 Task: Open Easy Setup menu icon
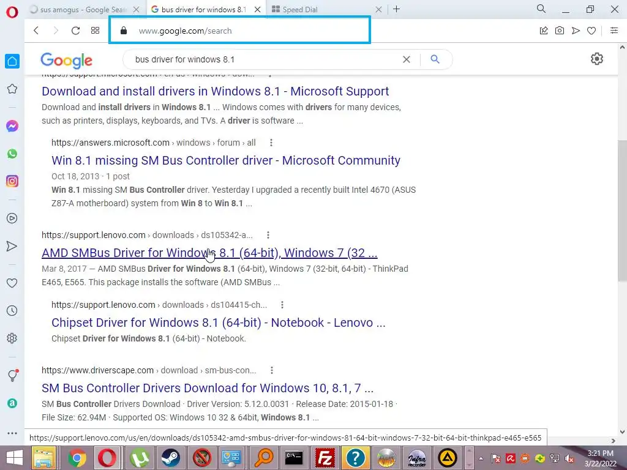614,31
